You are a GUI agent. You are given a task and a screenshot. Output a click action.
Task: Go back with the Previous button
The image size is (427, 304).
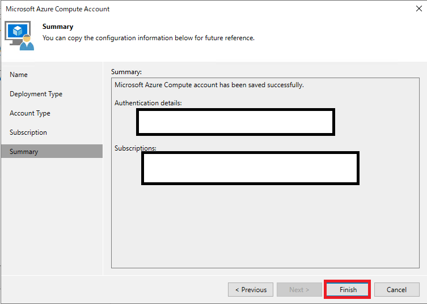tap(251, 290)
